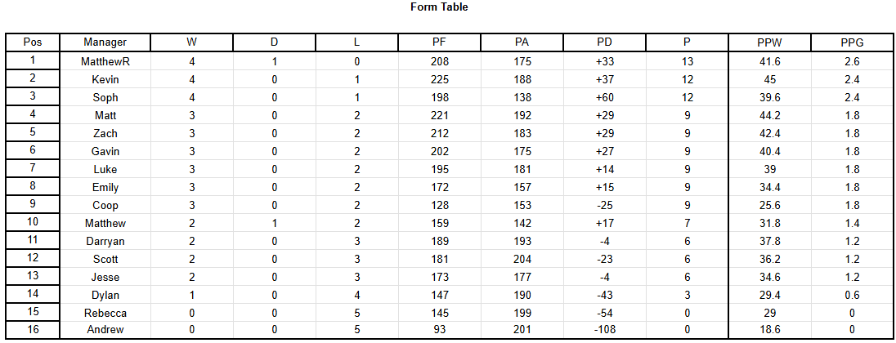The image size is (896, 343).
Task: Click Matt's PPW value 44.2
Action: pyautogui.click(x=770, y=115)
